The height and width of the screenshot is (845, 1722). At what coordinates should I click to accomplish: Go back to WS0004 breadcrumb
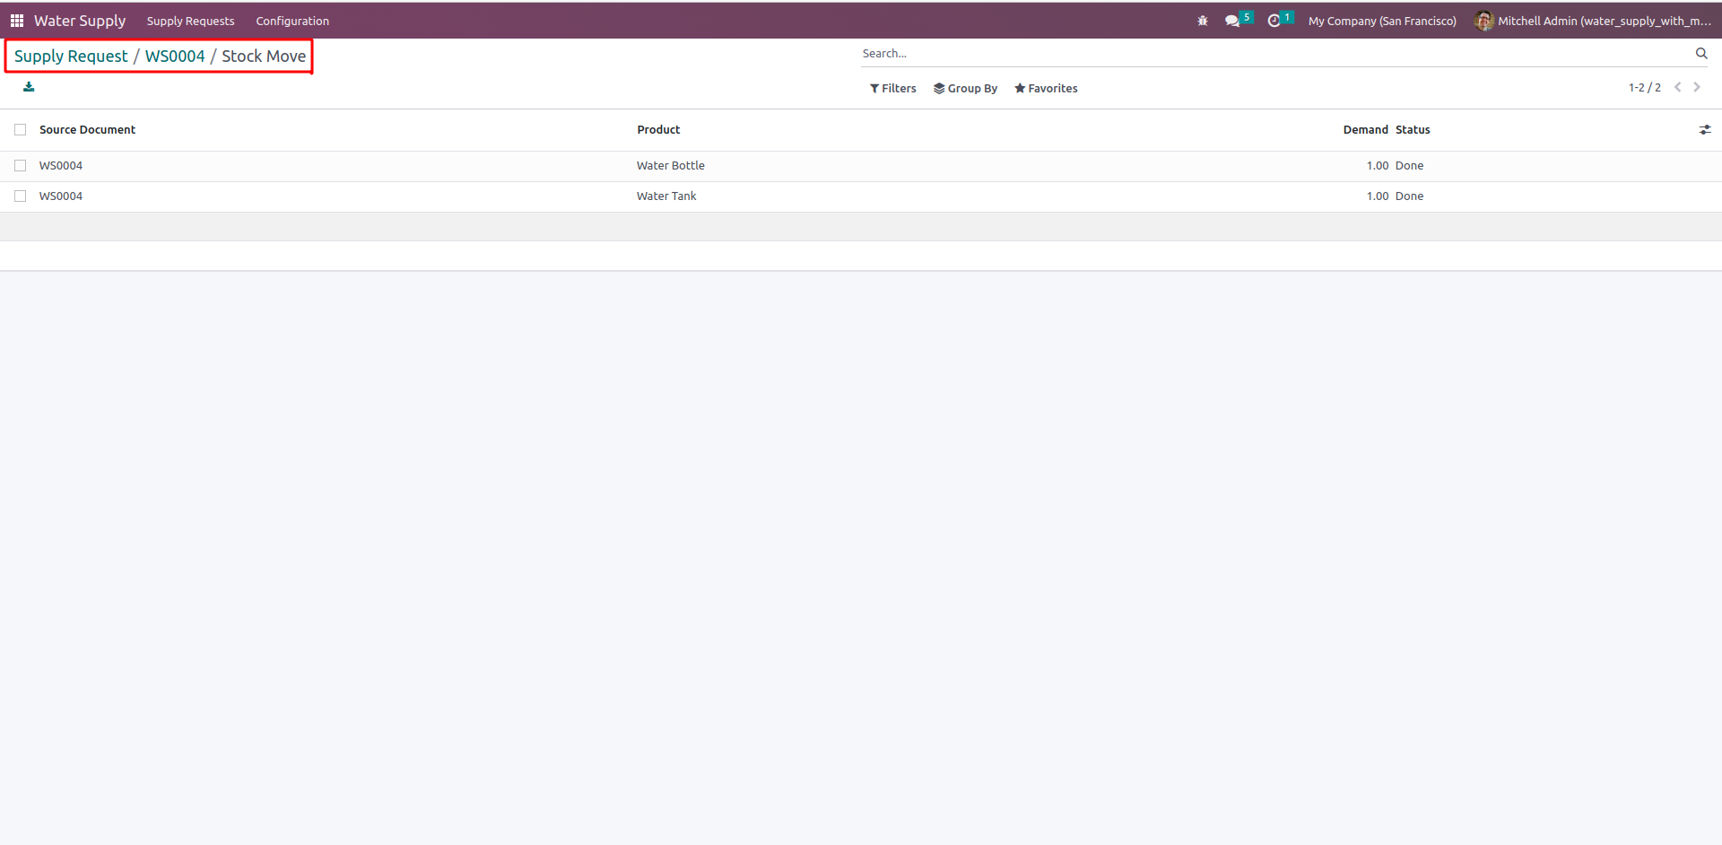(175, 56)
